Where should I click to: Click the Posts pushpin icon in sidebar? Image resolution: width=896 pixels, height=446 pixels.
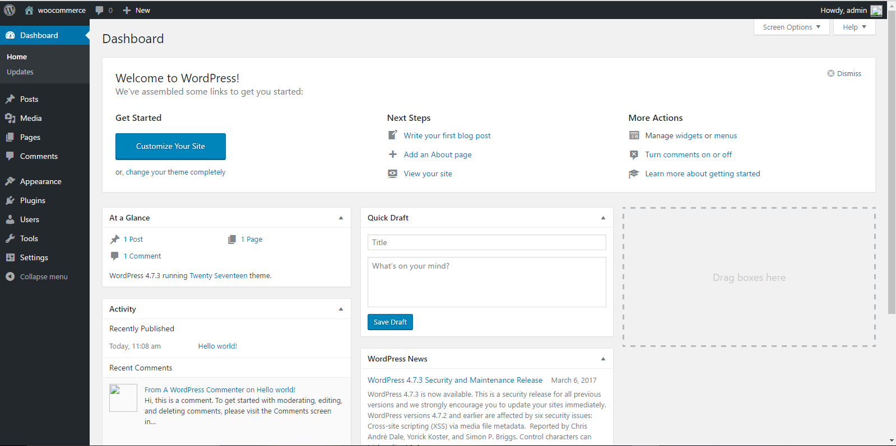pyautogui.click(x=10, y=99)
